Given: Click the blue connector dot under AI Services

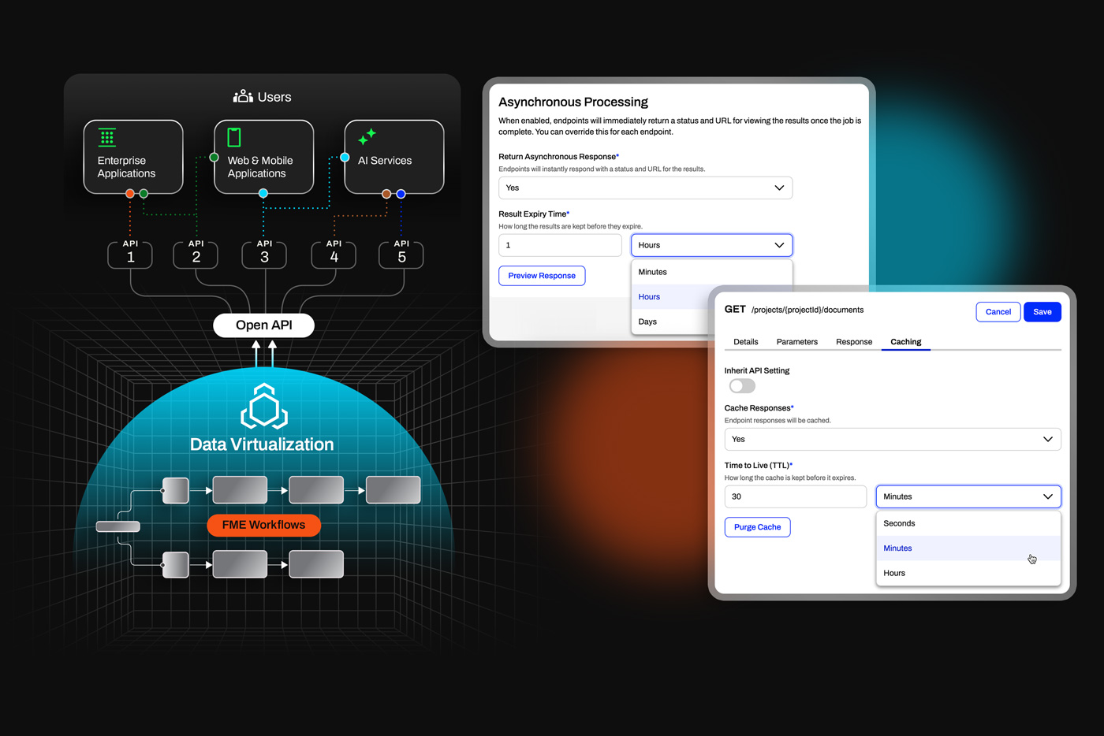Looking at the screenshot, I should pyautogui.click(x=401, y=194).
